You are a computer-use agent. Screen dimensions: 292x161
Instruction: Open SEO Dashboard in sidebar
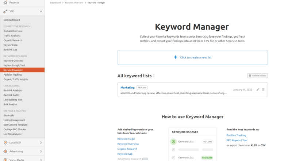pos(12,20)
